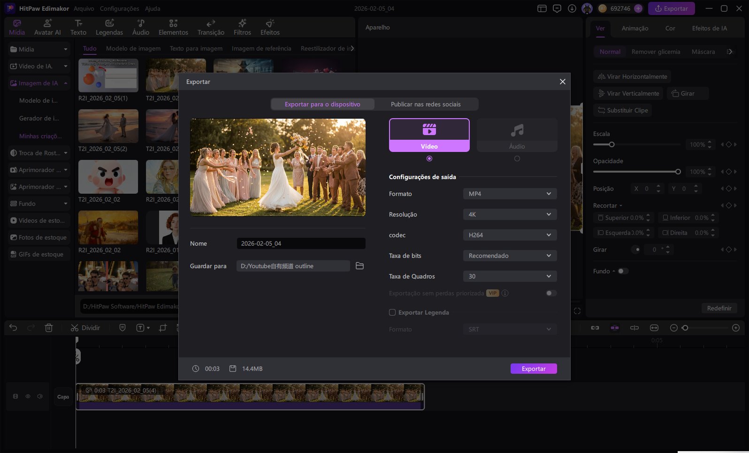Click the Redefinir button

pyautogui.click(x=719, y=308)
